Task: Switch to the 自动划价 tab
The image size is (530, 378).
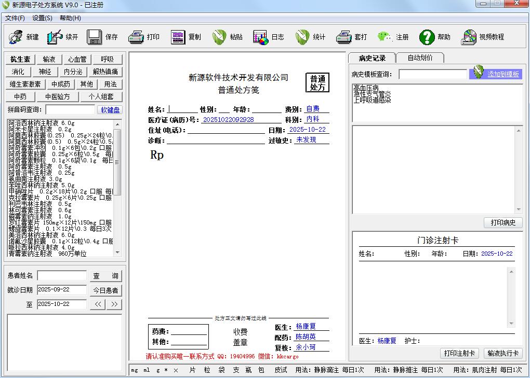Action: coord(420,58)
